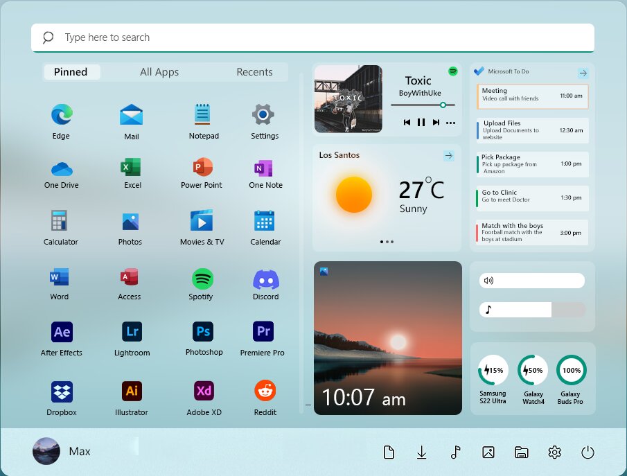The height and width of the screenshot is (476, 627).
Task: Click the Galaxy Watch4 battery indicator
Action: [x=533, y=371]
